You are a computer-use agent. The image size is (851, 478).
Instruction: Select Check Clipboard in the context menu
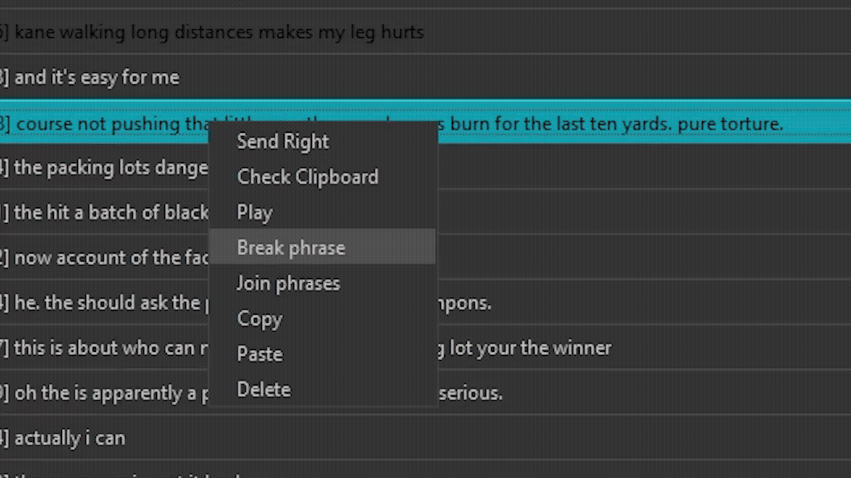click(307, 177)
